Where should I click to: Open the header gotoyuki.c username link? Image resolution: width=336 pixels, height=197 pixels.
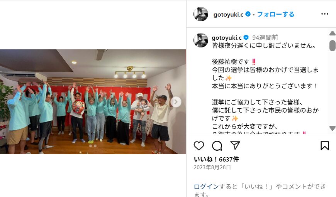tap(228, 15)
